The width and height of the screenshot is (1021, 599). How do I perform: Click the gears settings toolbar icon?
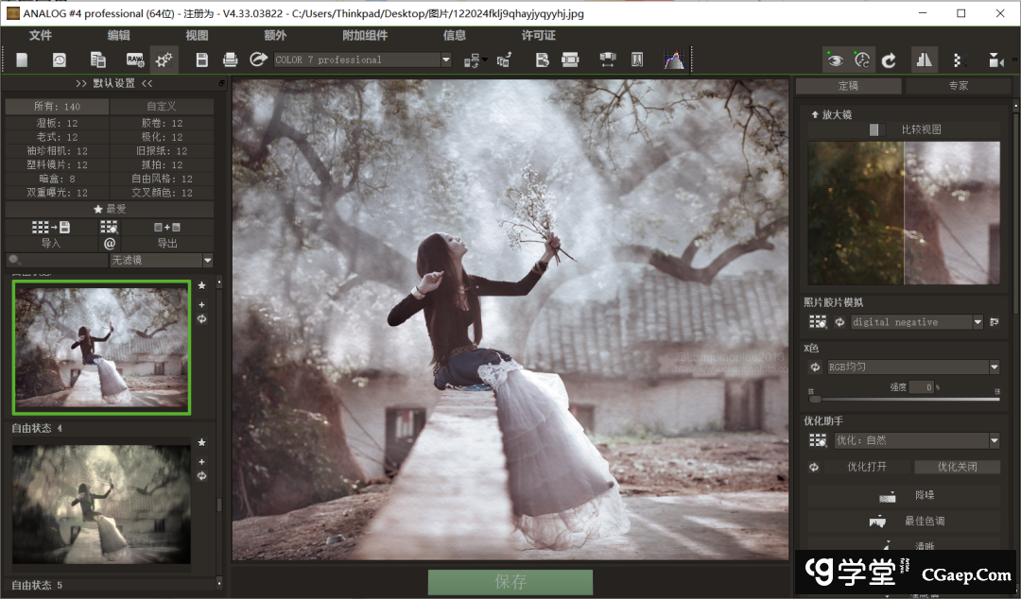pos(164,60)
